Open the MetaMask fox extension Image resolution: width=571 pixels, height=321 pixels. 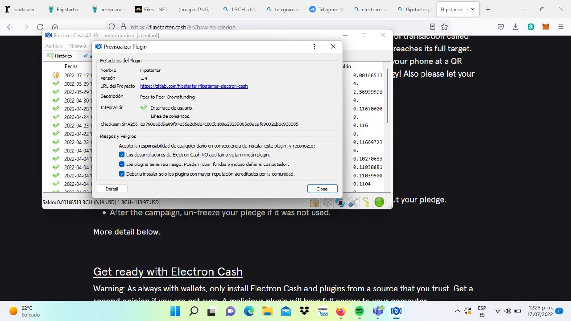pos(546,27)
